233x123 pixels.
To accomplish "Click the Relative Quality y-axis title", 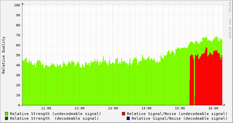I will tap(3, 55).
